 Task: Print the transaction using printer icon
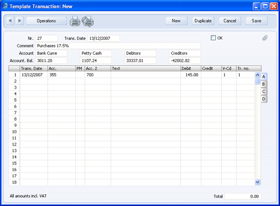pos(75,21)
